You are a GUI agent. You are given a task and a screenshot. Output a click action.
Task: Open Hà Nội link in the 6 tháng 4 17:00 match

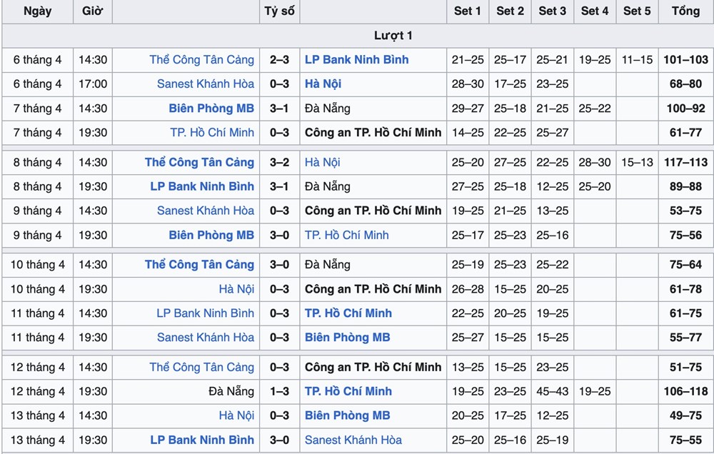pos(323,84)
